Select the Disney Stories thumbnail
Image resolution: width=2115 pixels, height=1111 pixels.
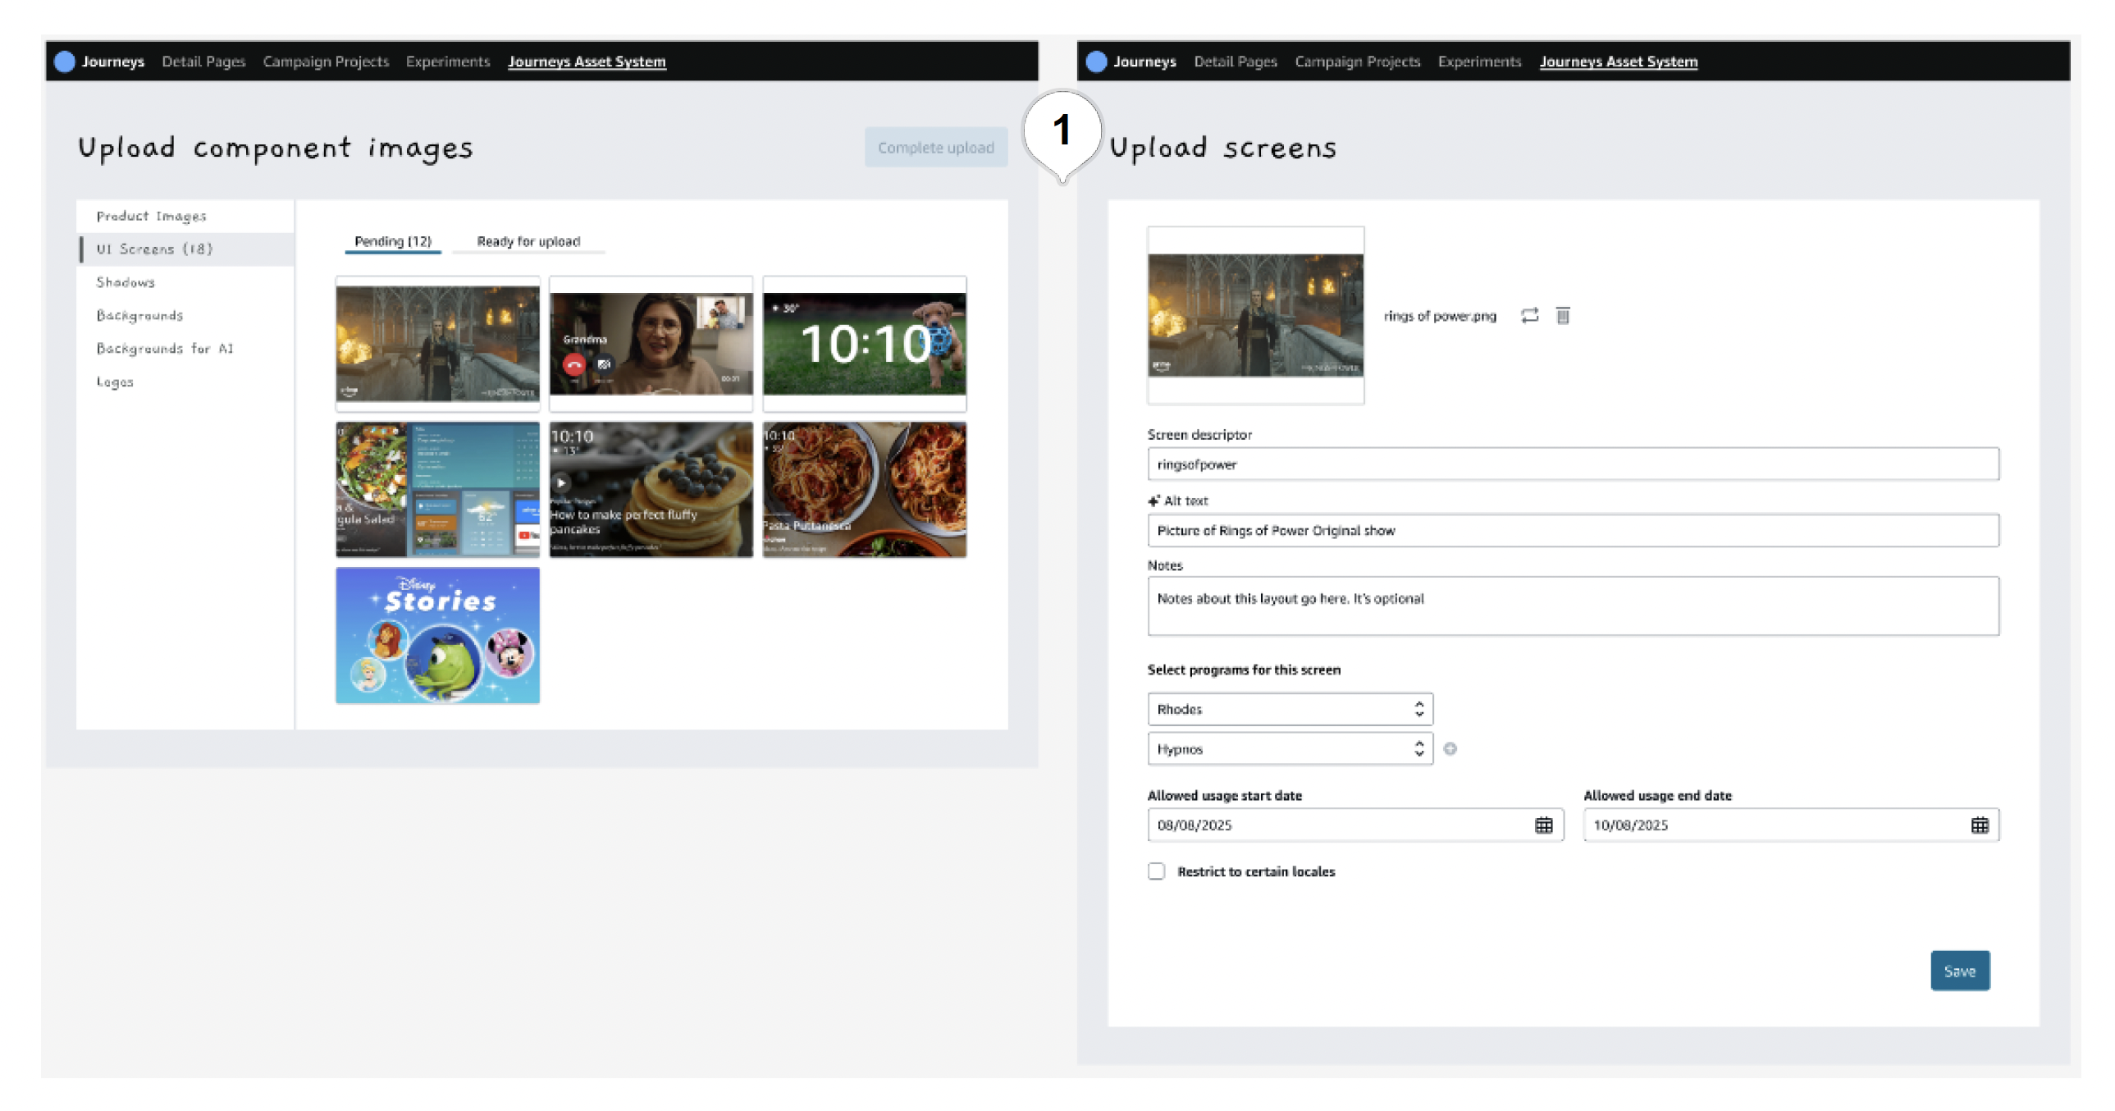pyautogui.click(x=437, y=635)
